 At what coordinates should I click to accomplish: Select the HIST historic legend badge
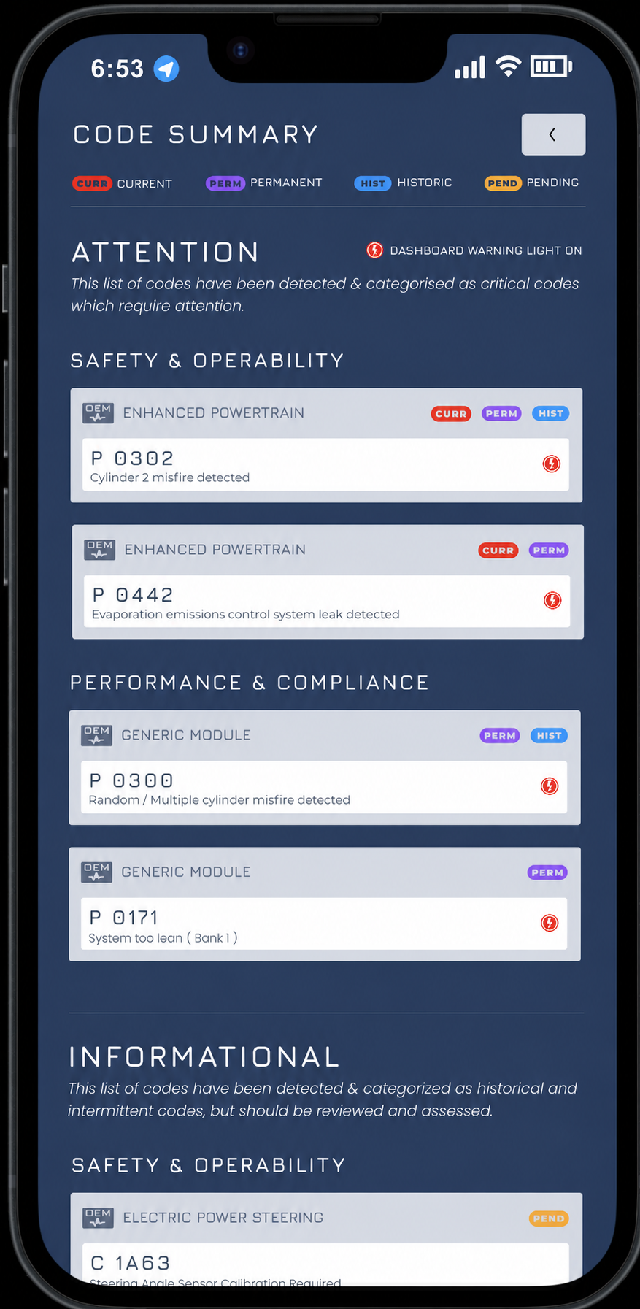pyautogui.click(x=373, y=183)
